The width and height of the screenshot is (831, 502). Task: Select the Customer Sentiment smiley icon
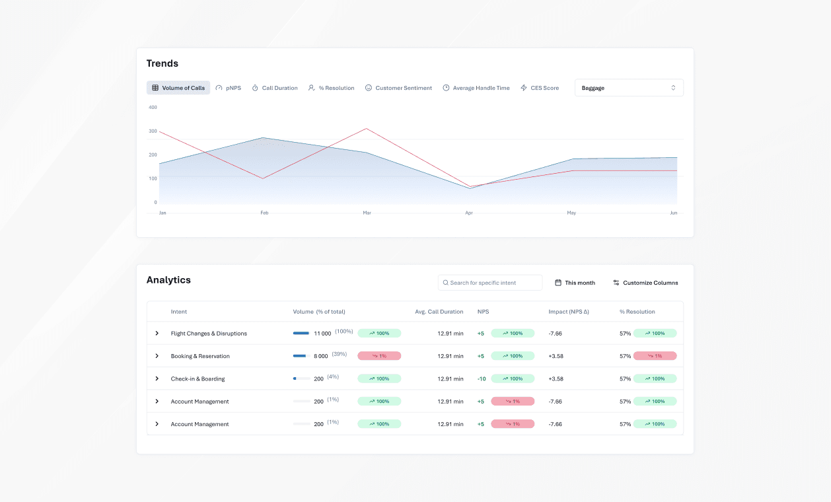point(369,87)
